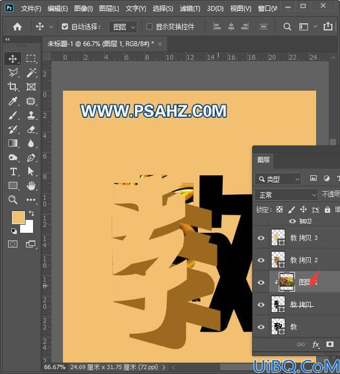
Task: Open the 文件(F) menu
Action: [x=31, y=9]
